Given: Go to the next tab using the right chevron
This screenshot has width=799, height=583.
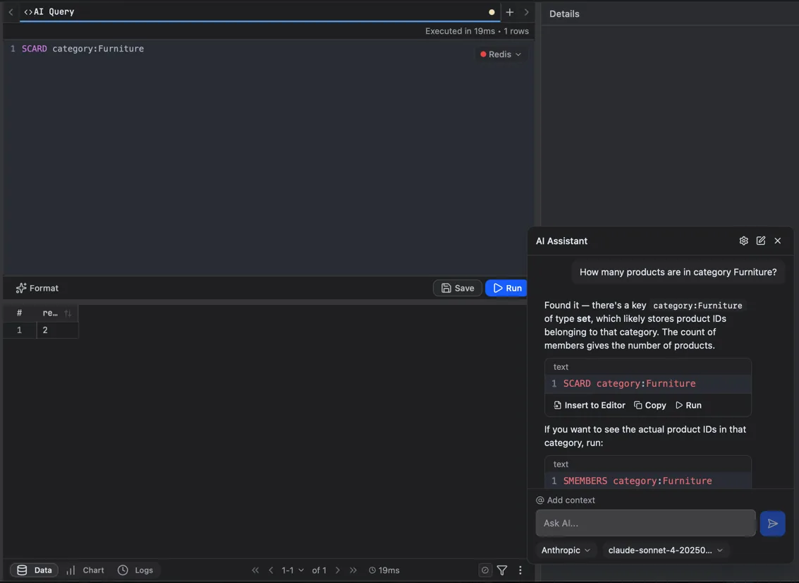Looking at the screenshot, I should tap(526, 12).
